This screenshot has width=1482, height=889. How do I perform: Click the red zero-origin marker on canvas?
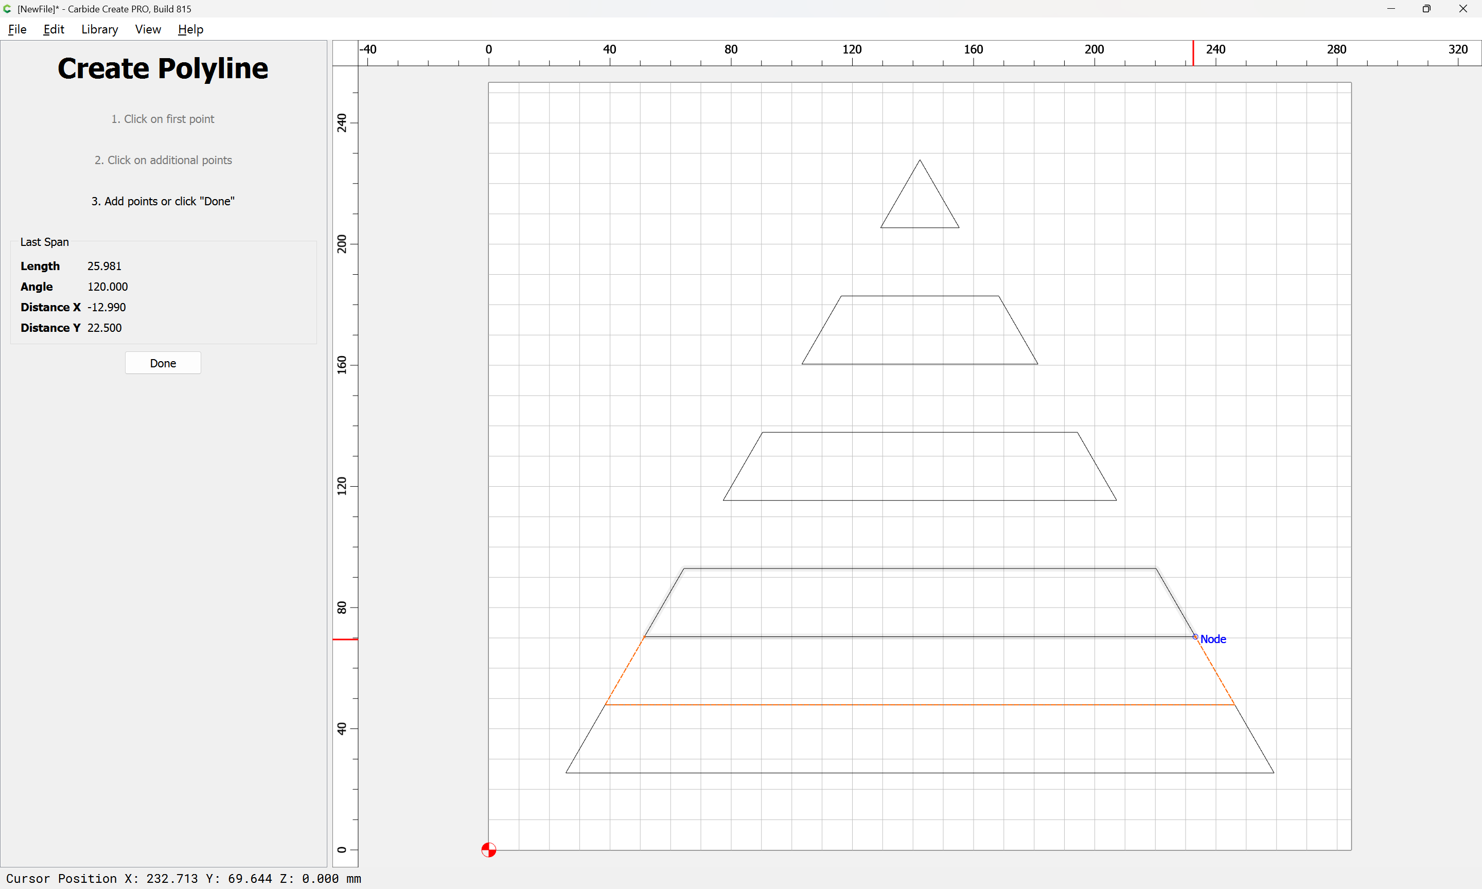point(488,849)
